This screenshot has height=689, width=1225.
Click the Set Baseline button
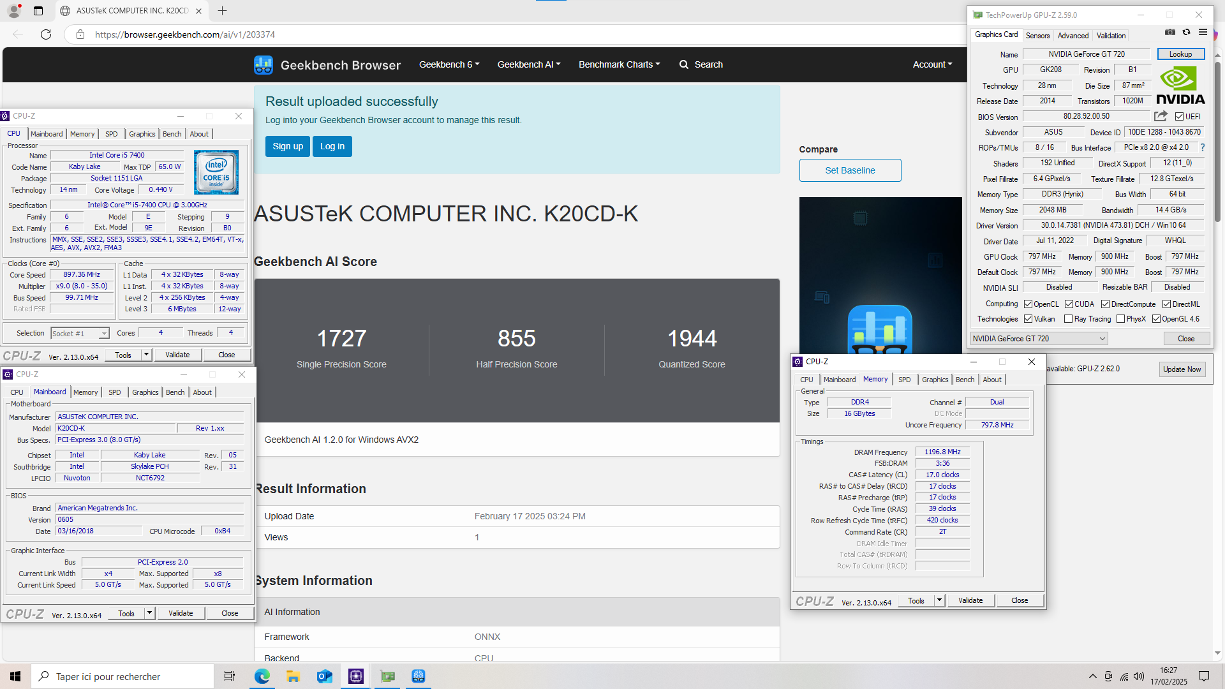(x=850, y=170)
